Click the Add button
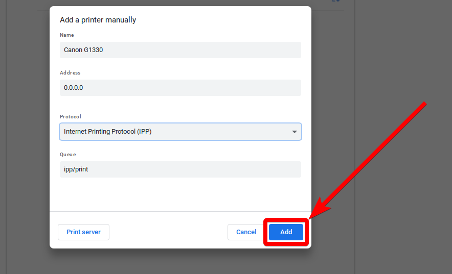This screenshot has width=452, height=274. (x=286, y=232)
